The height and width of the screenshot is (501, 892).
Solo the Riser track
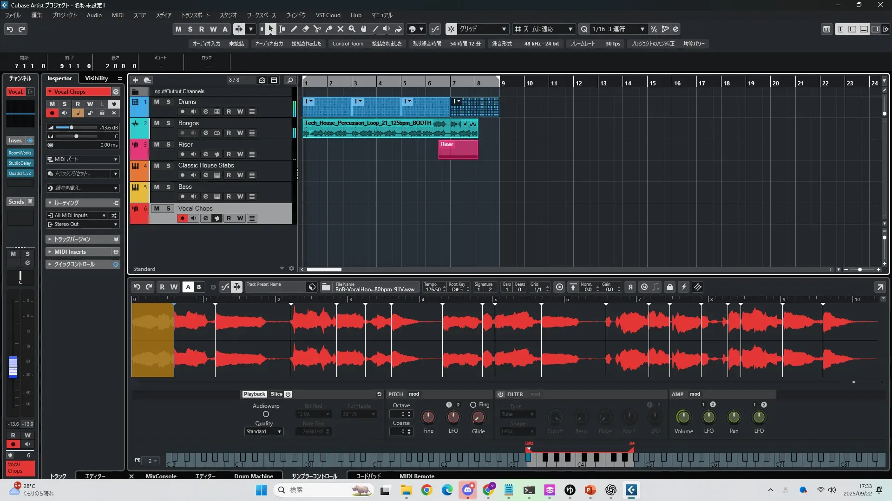168,144
